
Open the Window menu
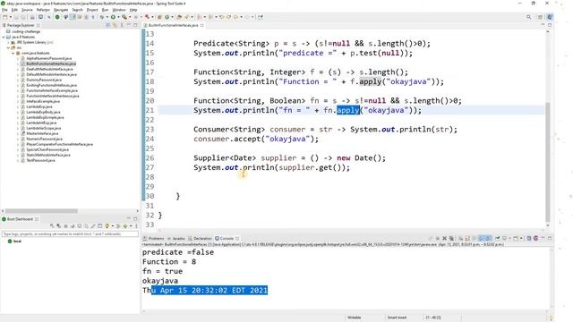119,10
